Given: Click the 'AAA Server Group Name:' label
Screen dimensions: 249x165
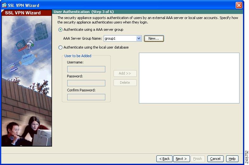Looking at the screenshot, I should [x=82, y=38].
